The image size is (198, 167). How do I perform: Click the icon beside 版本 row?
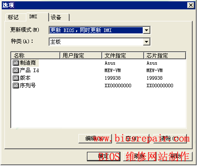coord(16,78)
